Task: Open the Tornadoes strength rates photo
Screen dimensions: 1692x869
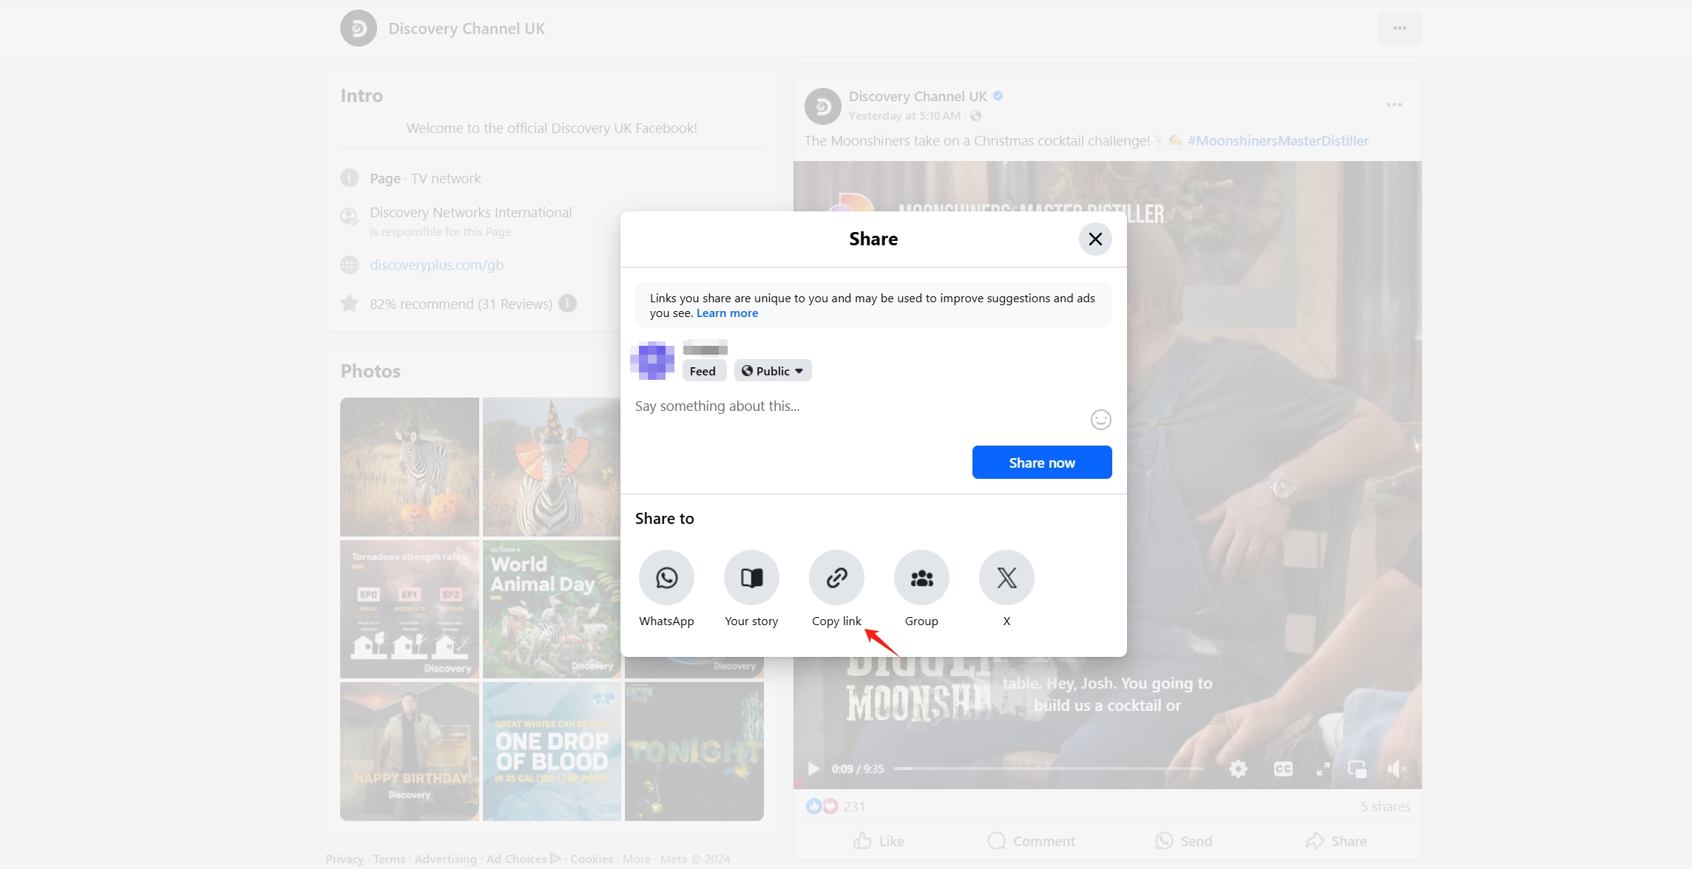Action: 410,609
